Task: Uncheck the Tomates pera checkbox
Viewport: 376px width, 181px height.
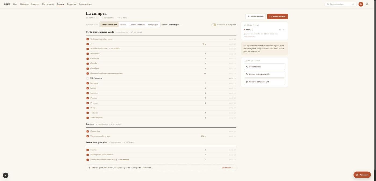Action: (88, 118)
